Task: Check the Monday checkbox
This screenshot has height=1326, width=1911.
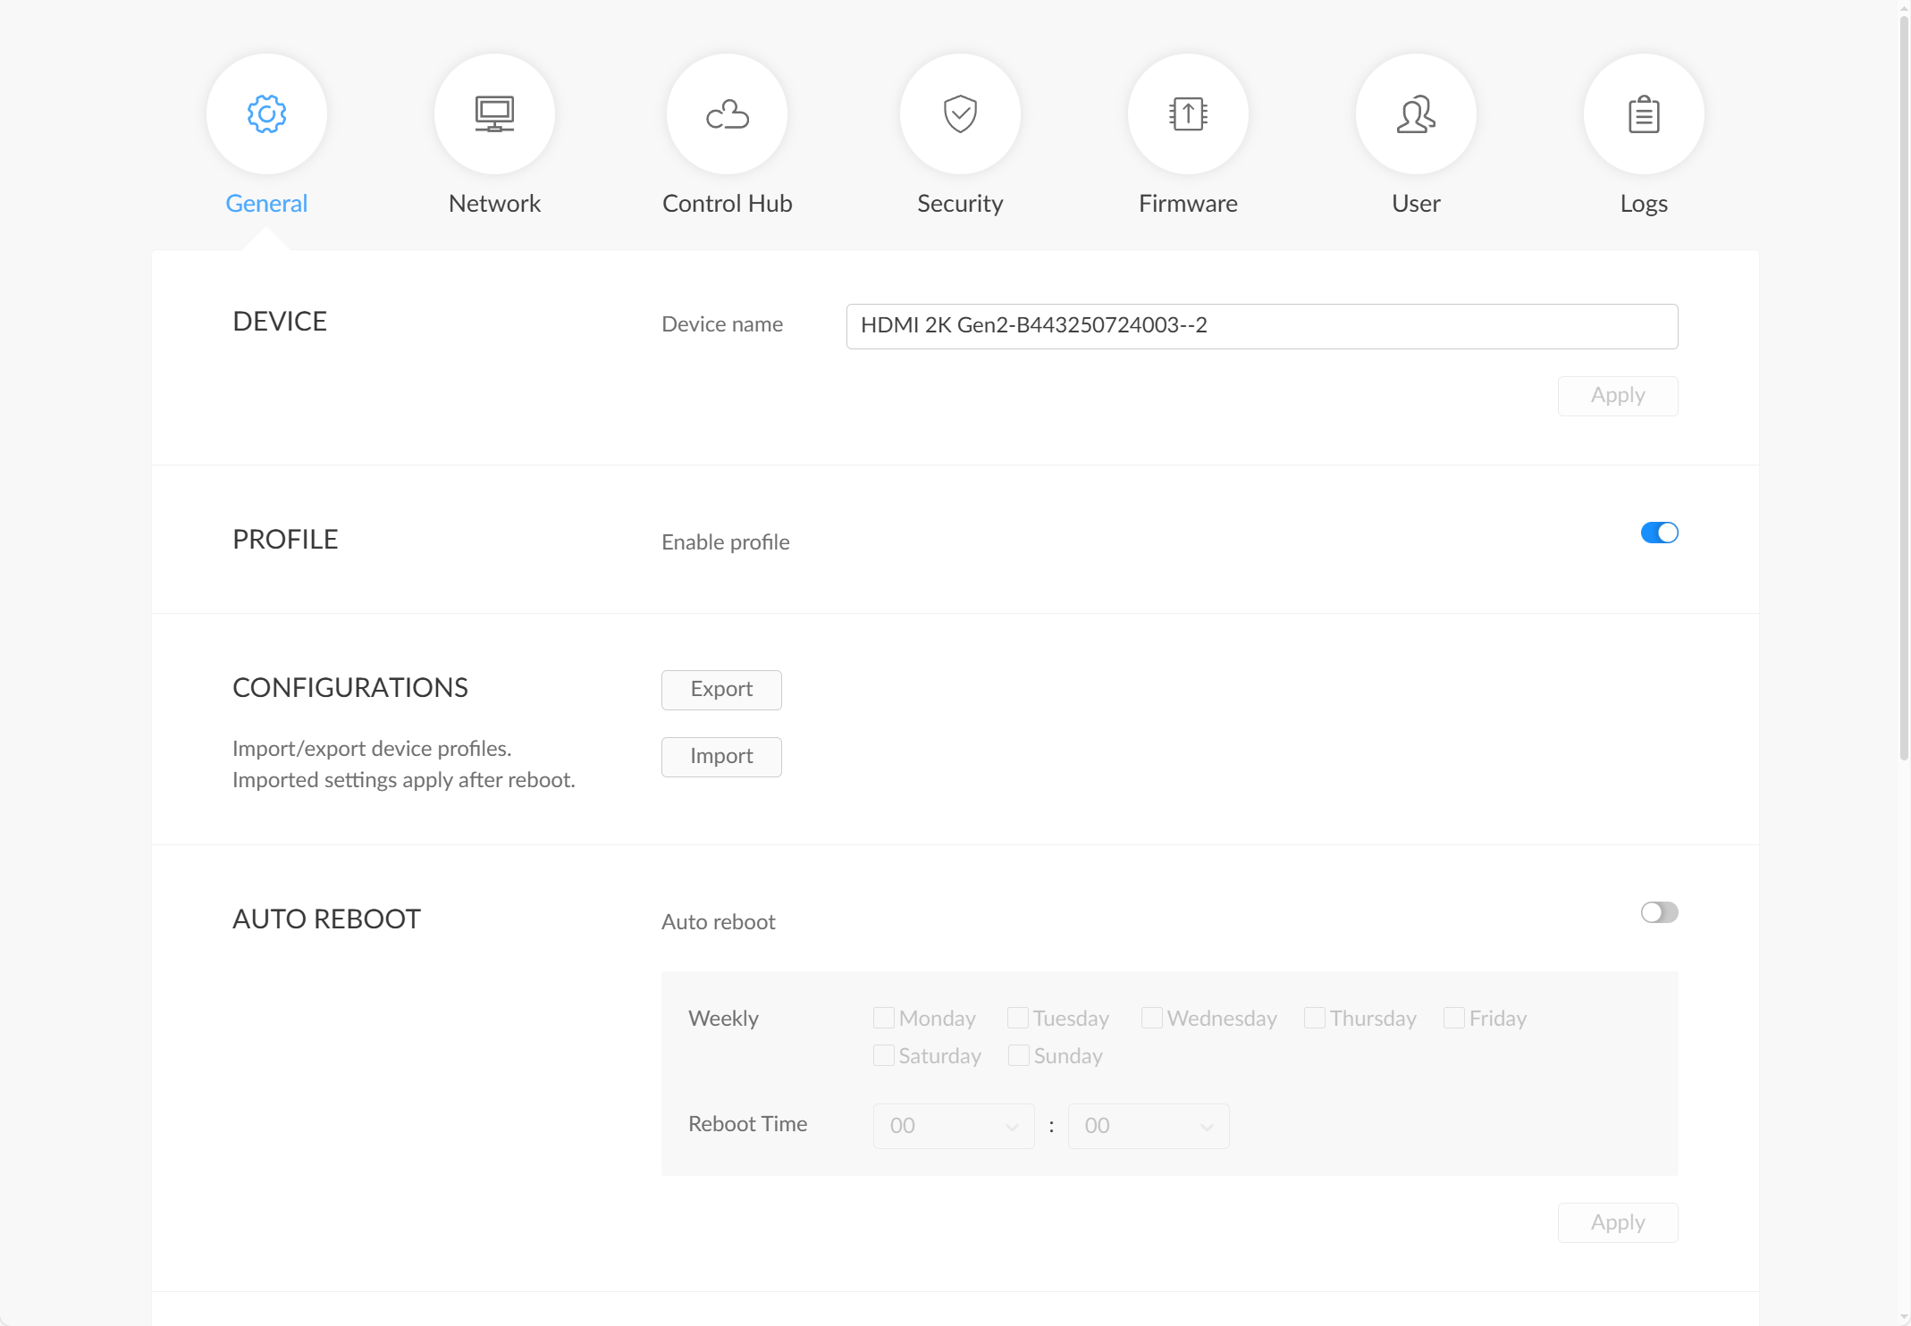Action: (884, 1019)
